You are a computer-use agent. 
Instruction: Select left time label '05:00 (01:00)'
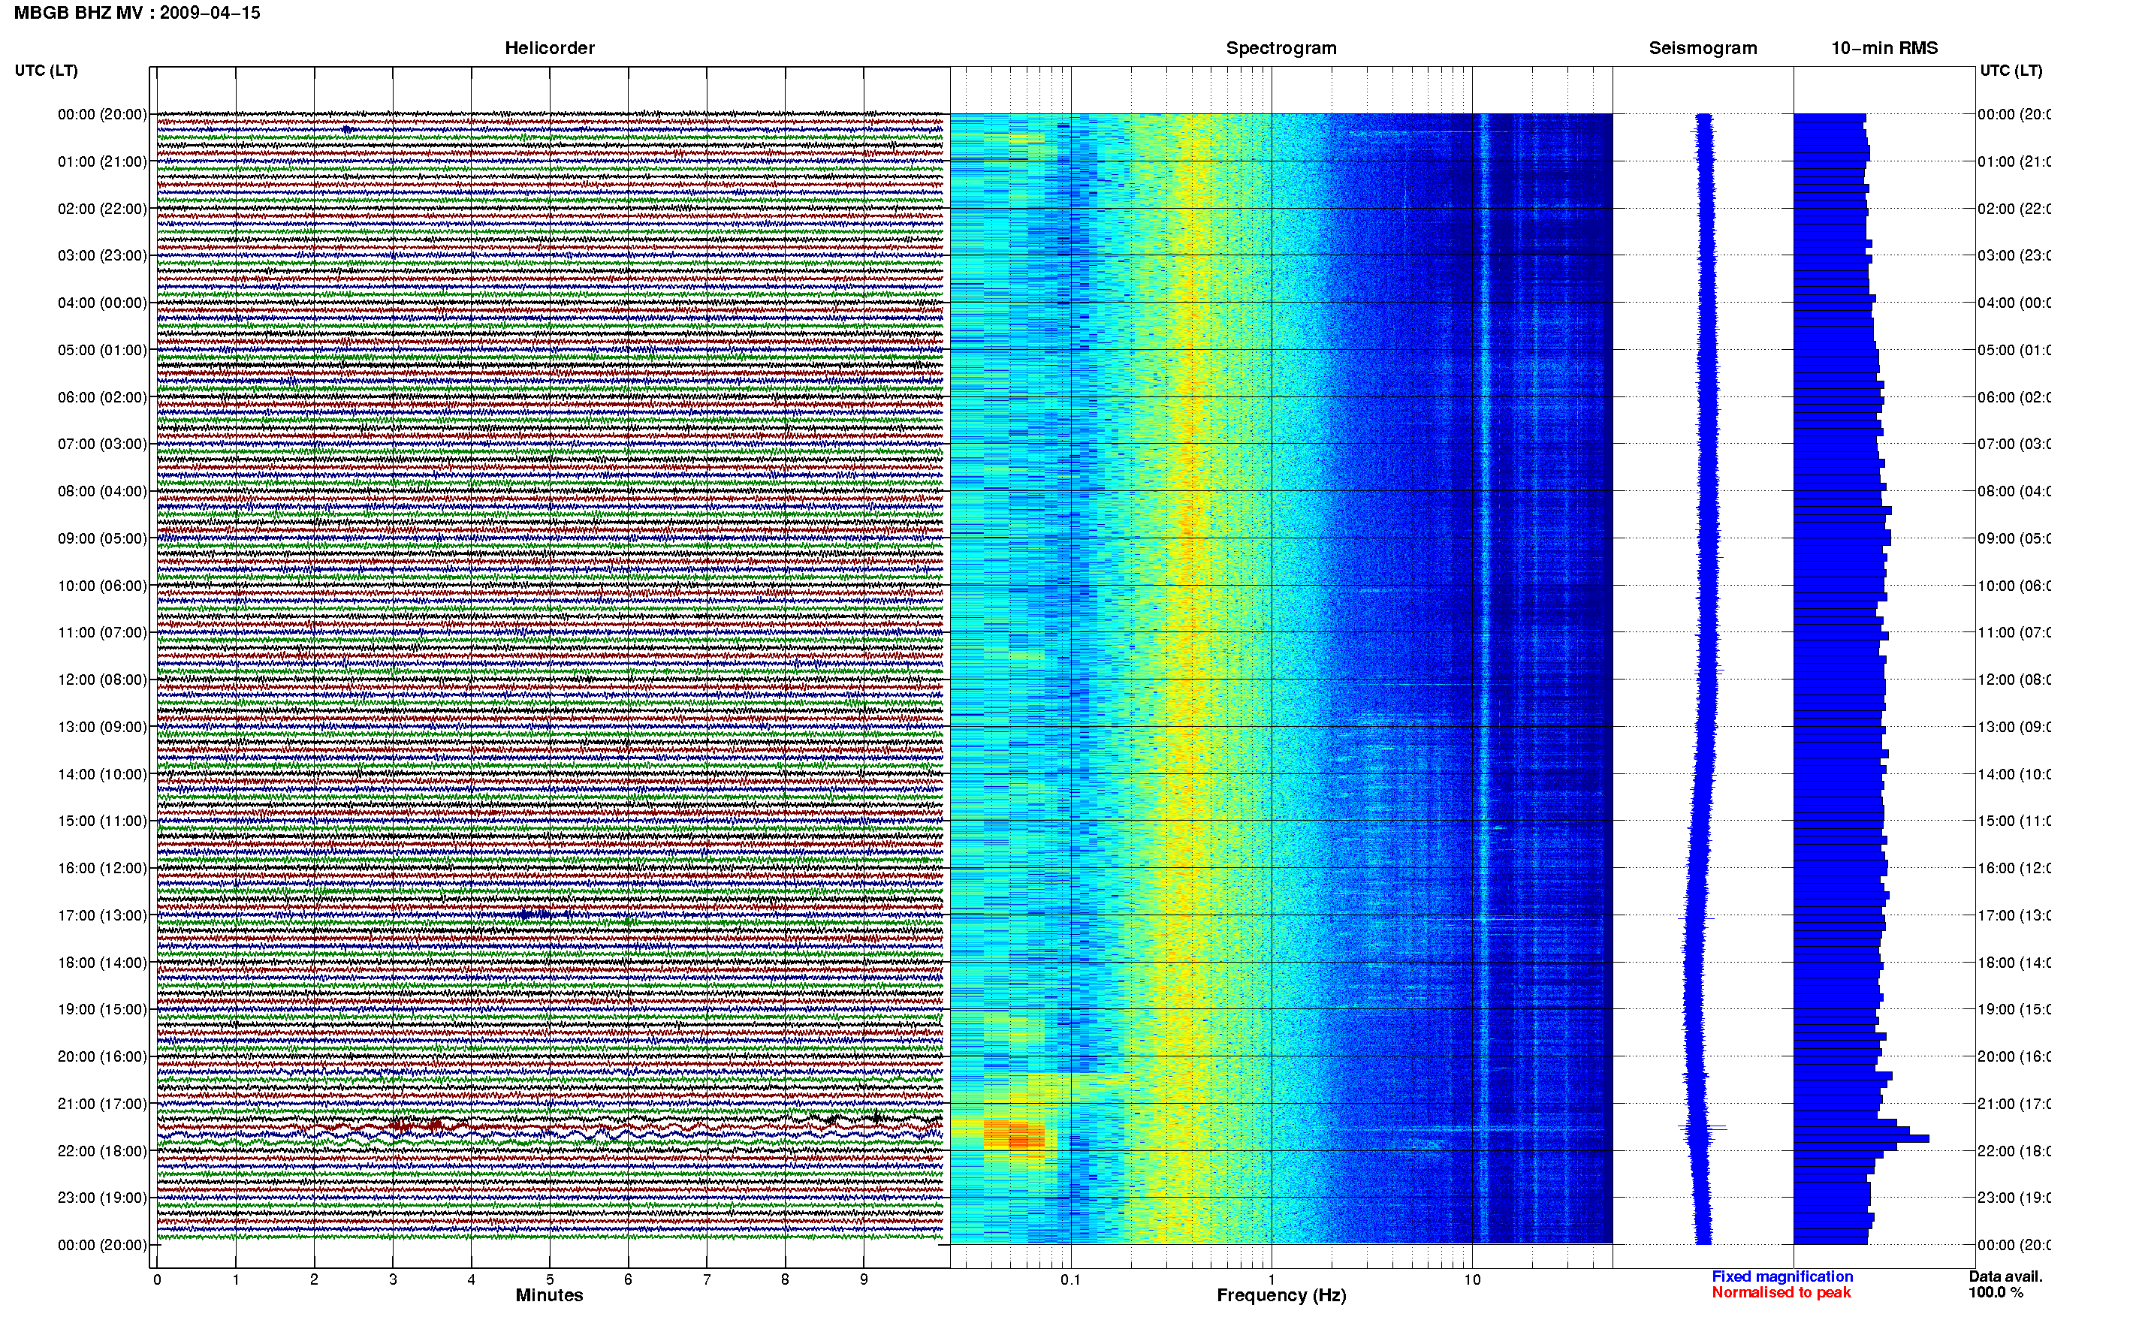pyautogui.click(x=102, y=350)
